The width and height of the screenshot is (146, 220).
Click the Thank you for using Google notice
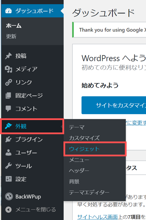(x=109, y=30)
